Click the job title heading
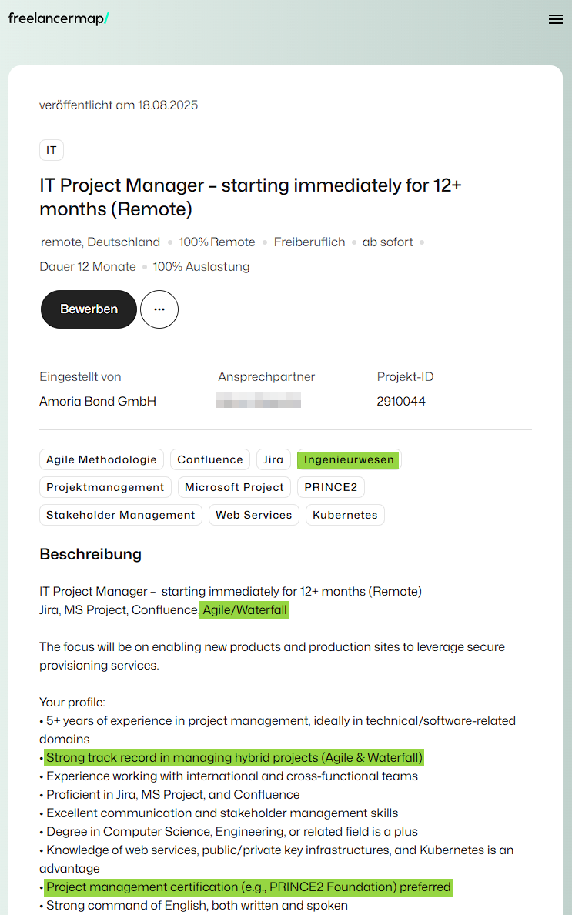The image size is (572, 915). point(250,197)
